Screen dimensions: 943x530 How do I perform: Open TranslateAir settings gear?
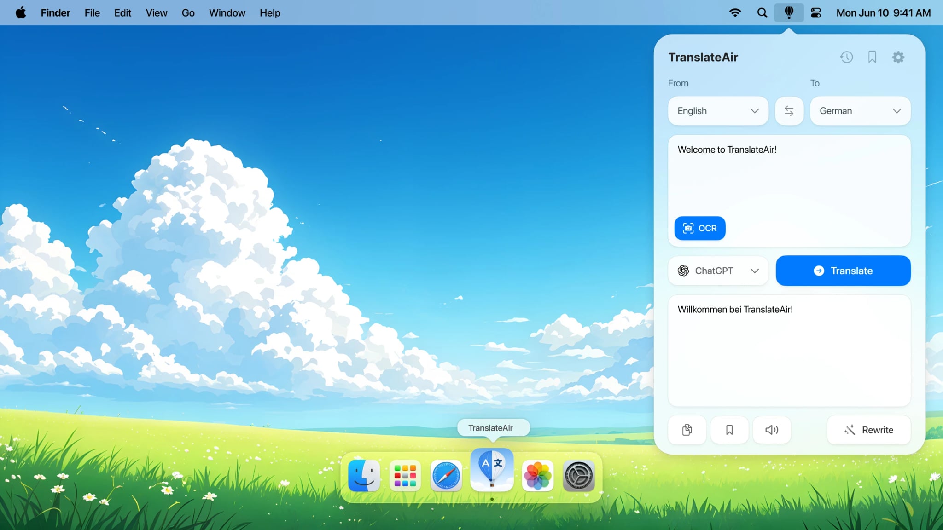click(x=897, y=57)
